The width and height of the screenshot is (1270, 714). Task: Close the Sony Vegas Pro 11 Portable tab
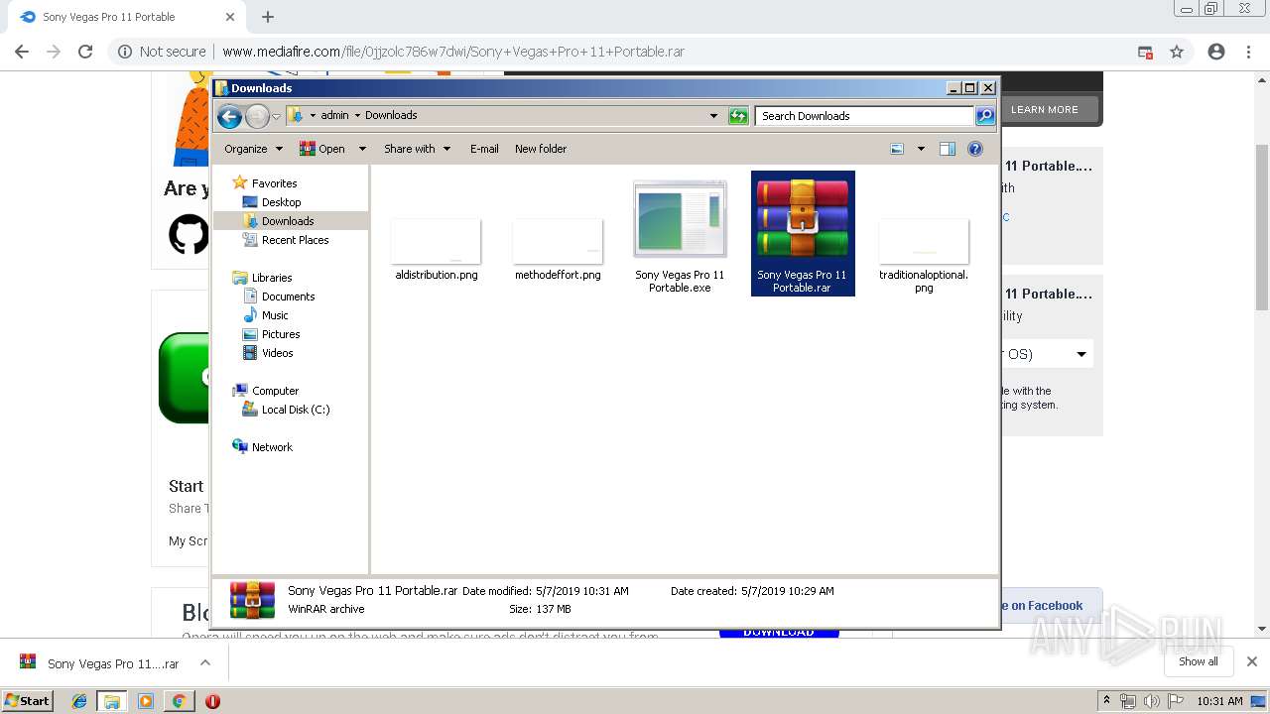point(230,17)
